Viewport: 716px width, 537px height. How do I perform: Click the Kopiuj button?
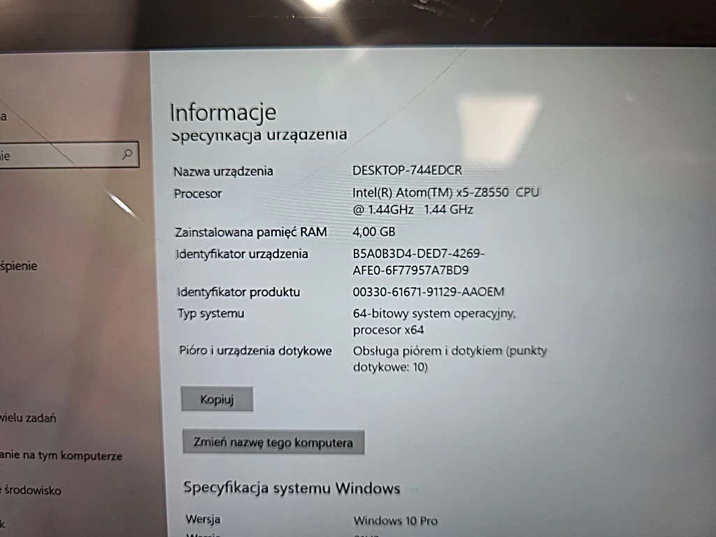pos(217,399)
